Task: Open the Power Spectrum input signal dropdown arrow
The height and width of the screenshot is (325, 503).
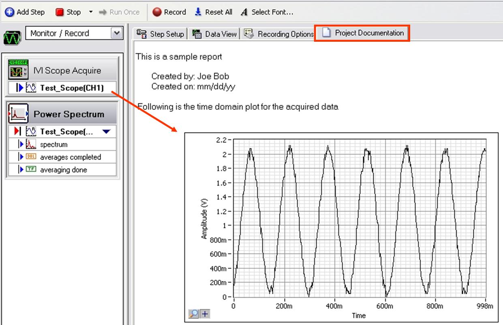Action: coord(106,132)
